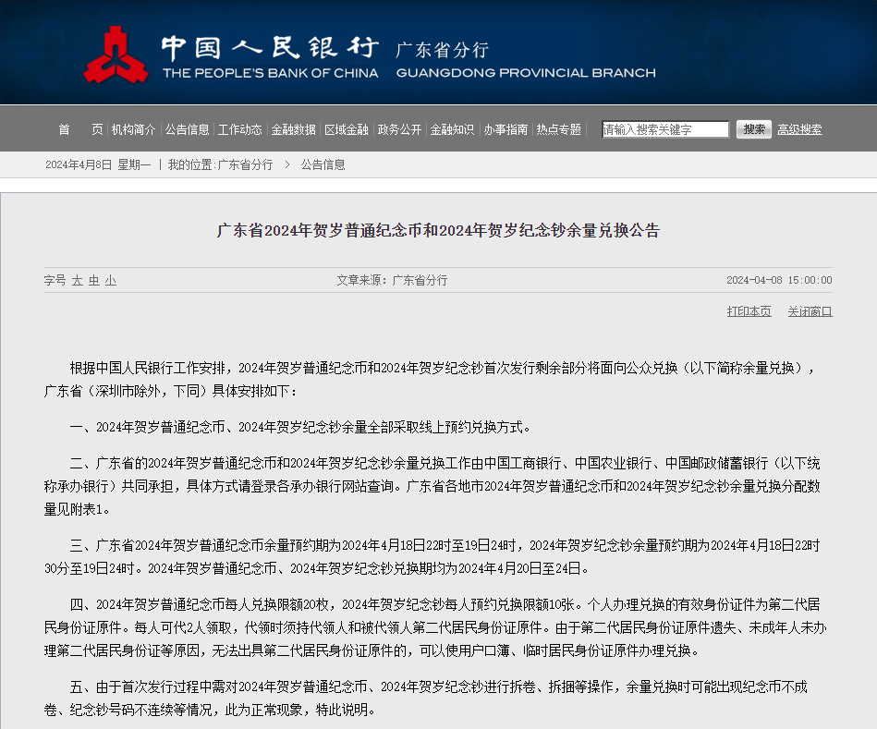Set font size to 大

coord(78,280)
